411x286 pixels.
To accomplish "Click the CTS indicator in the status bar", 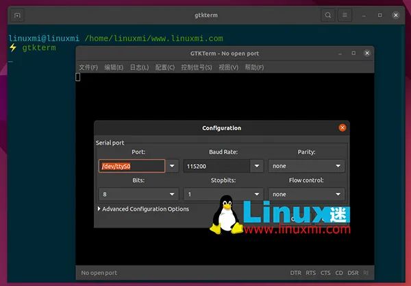I will coord(325,273).
